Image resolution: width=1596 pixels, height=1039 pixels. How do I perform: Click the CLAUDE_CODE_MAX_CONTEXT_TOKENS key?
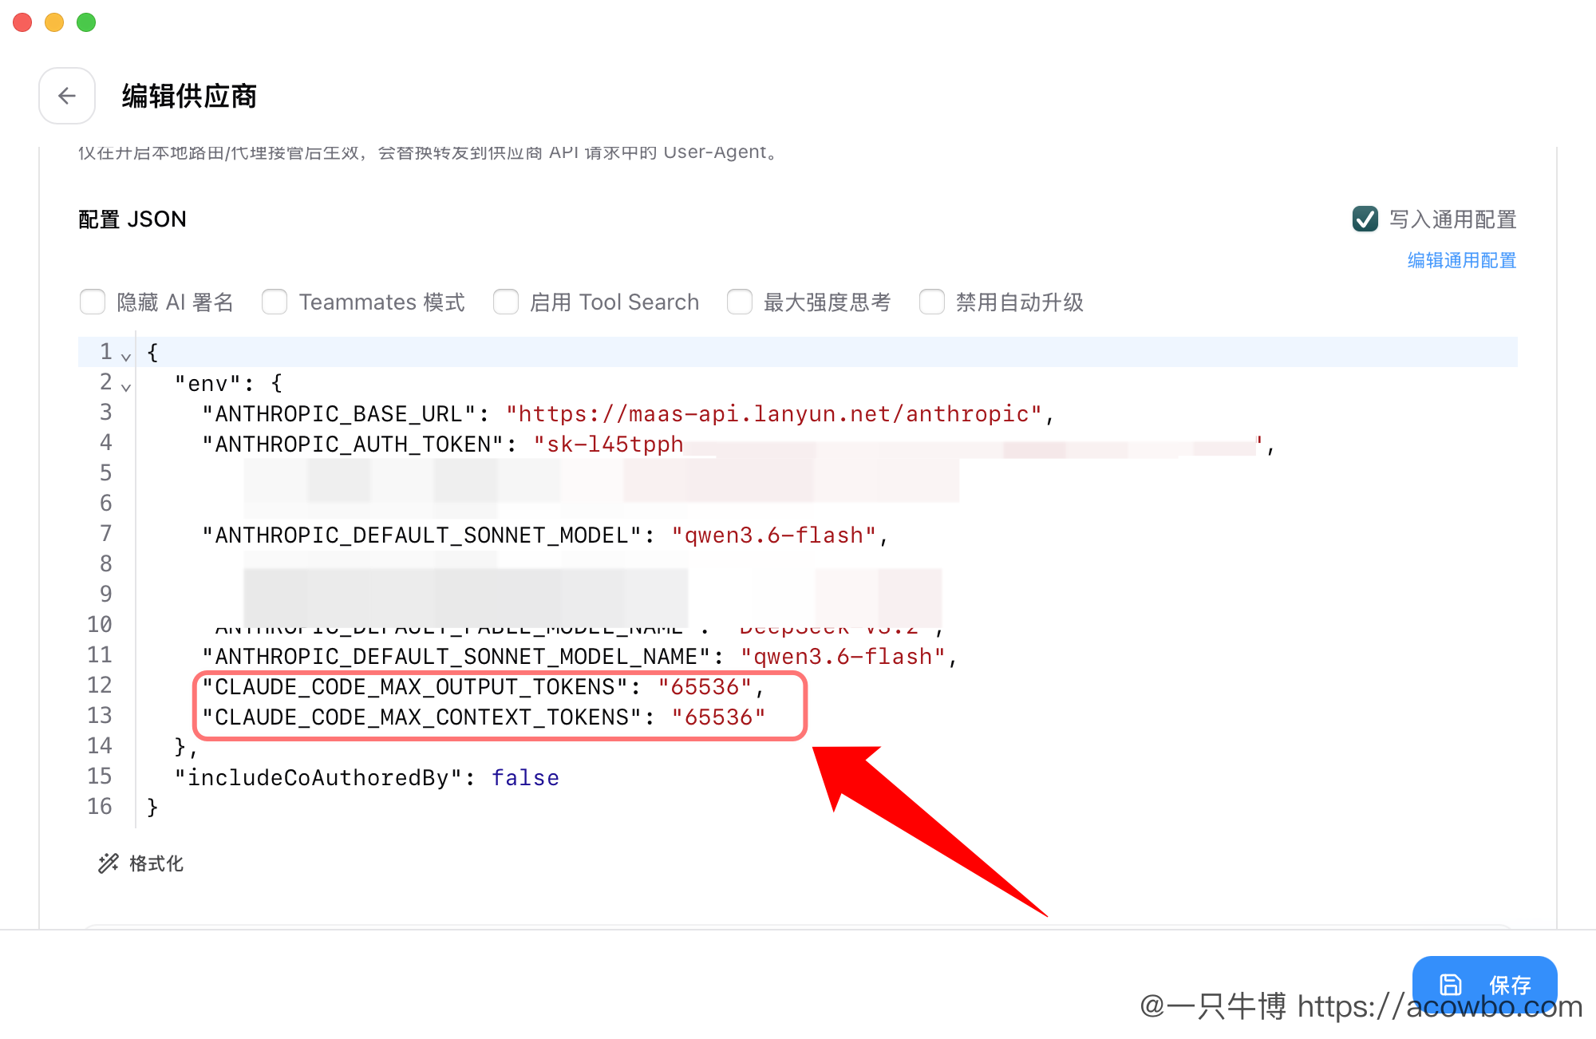(x=422, y=717)
